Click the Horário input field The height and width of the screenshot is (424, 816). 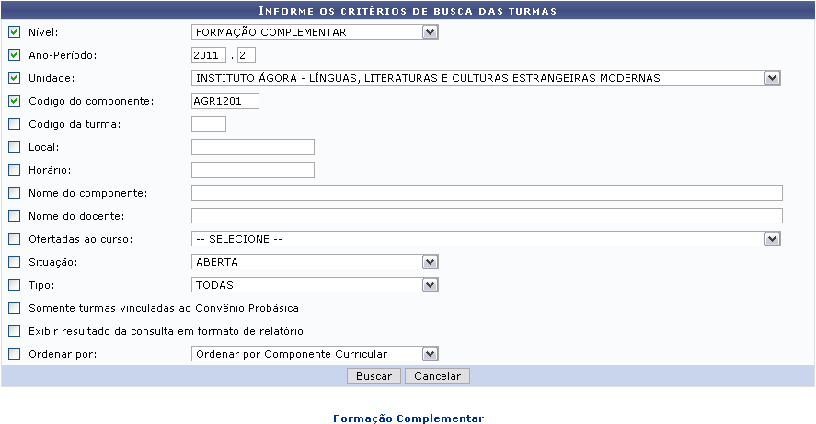tap(253, 169)
